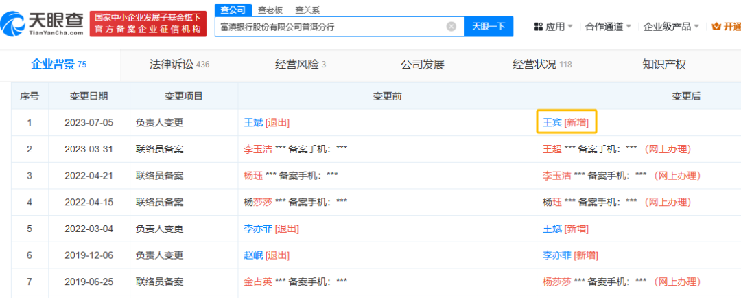This screenshot has width=741, height=298.
Task: Clear the search box text with the X icon
Action: click(x=451, y=27)
